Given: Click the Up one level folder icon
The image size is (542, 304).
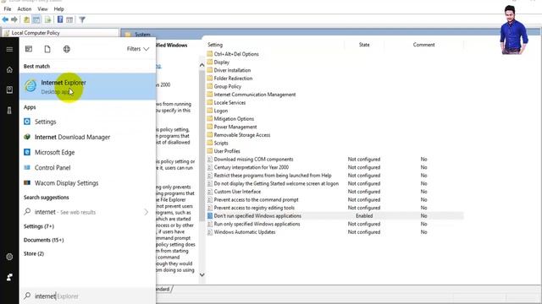Looking at the screenshot, I should [26, 19].
